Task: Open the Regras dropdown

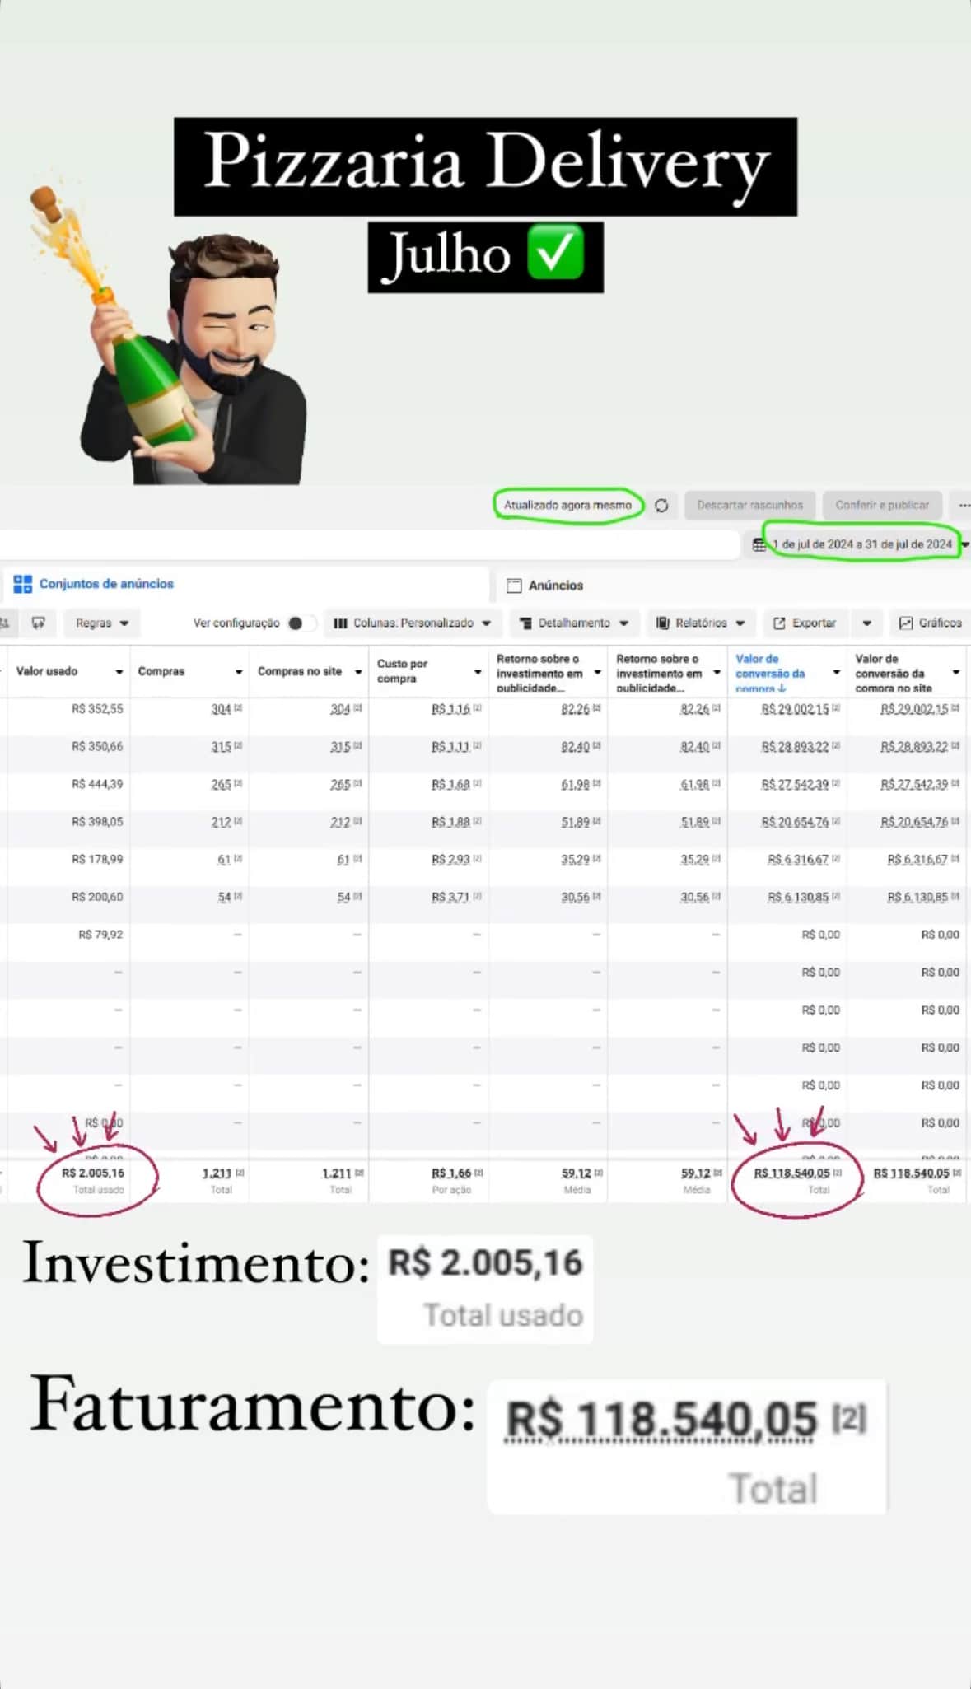Action: [x=101, y=623]
